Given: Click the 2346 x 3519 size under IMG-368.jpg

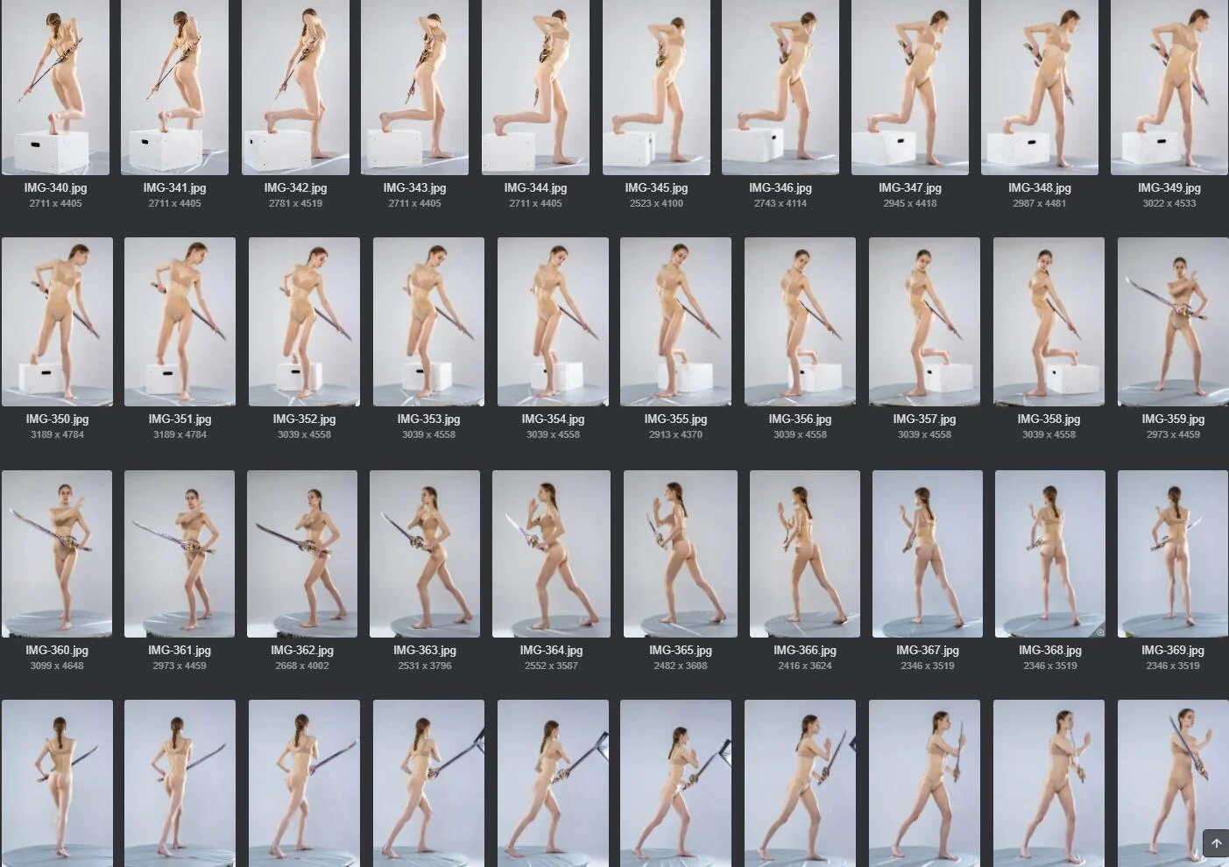Looking at the screenshot, I should 1050,666.
